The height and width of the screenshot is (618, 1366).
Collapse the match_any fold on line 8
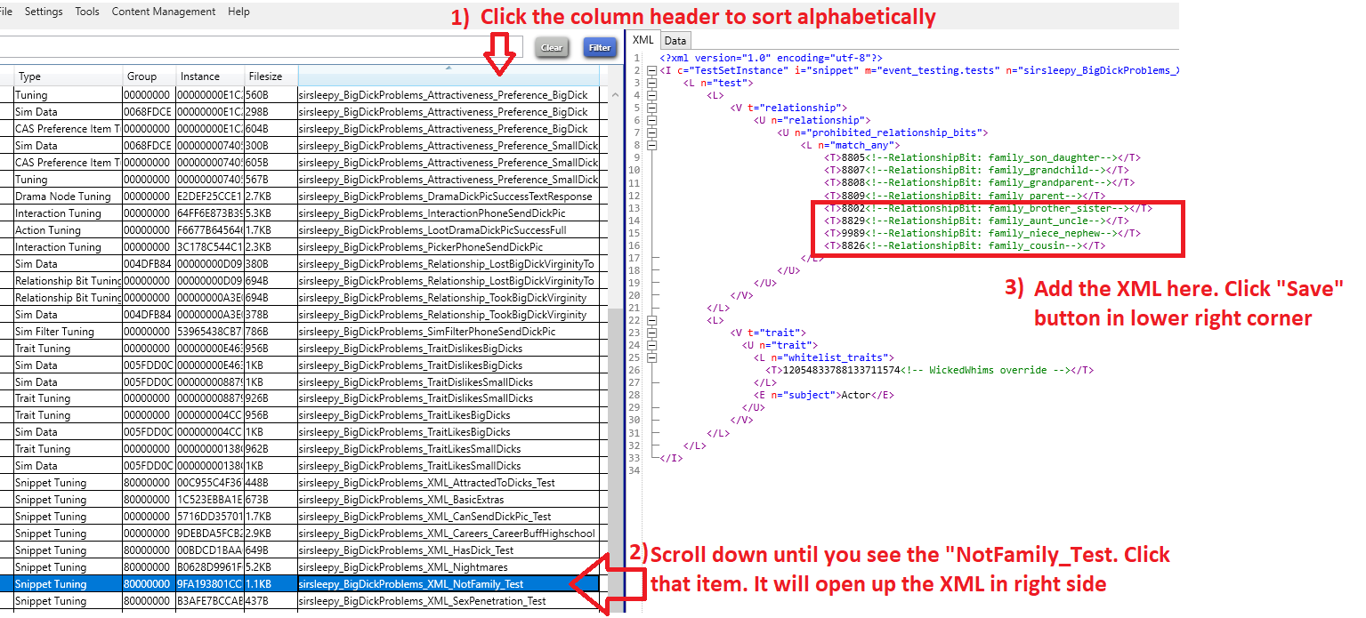pyautogui.click(x=652, y=145)
